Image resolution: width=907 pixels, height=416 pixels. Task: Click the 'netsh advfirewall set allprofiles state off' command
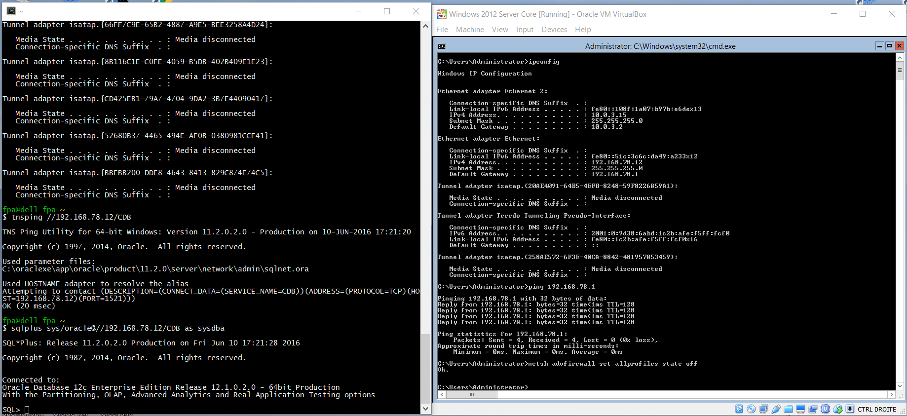(x=613, y=364)
